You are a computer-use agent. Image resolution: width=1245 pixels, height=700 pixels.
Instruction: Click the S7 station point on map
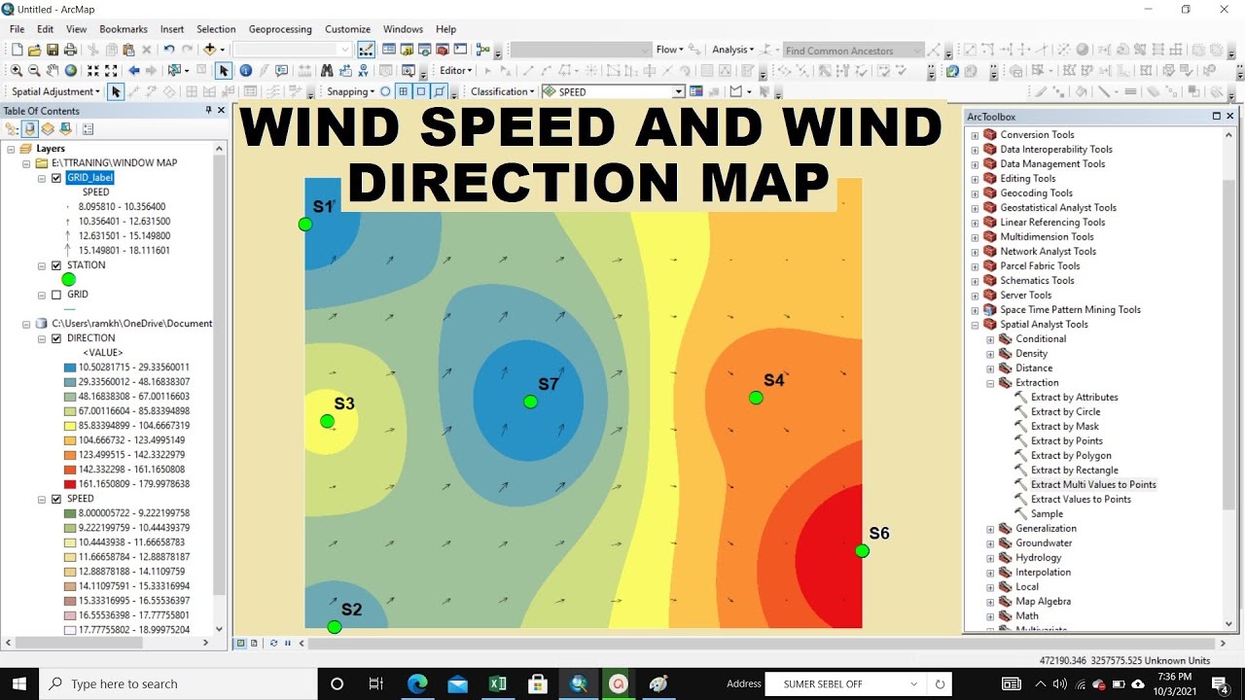tap(530, 402)
